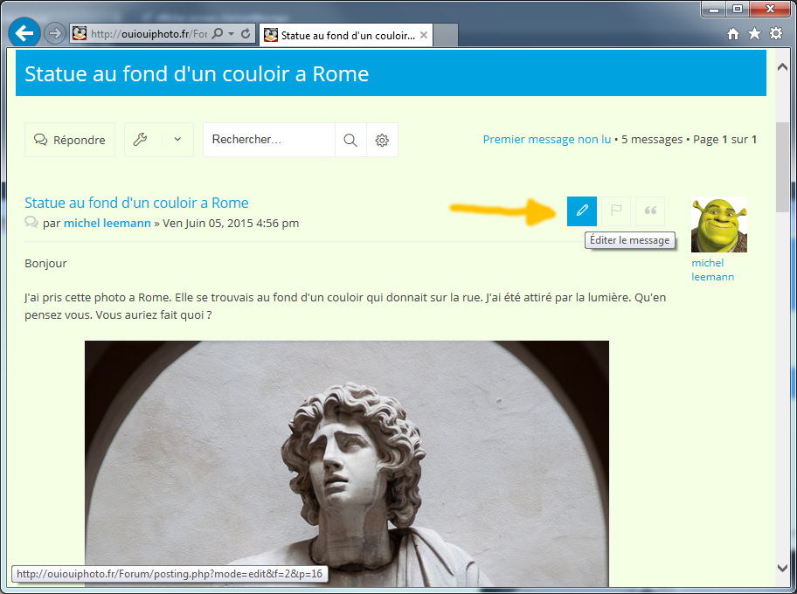Screen dimensions: 797x594
Task: Click the page heading 'Statue au fond d'un couloir a Rome'
Action: [x=197, y=74]
